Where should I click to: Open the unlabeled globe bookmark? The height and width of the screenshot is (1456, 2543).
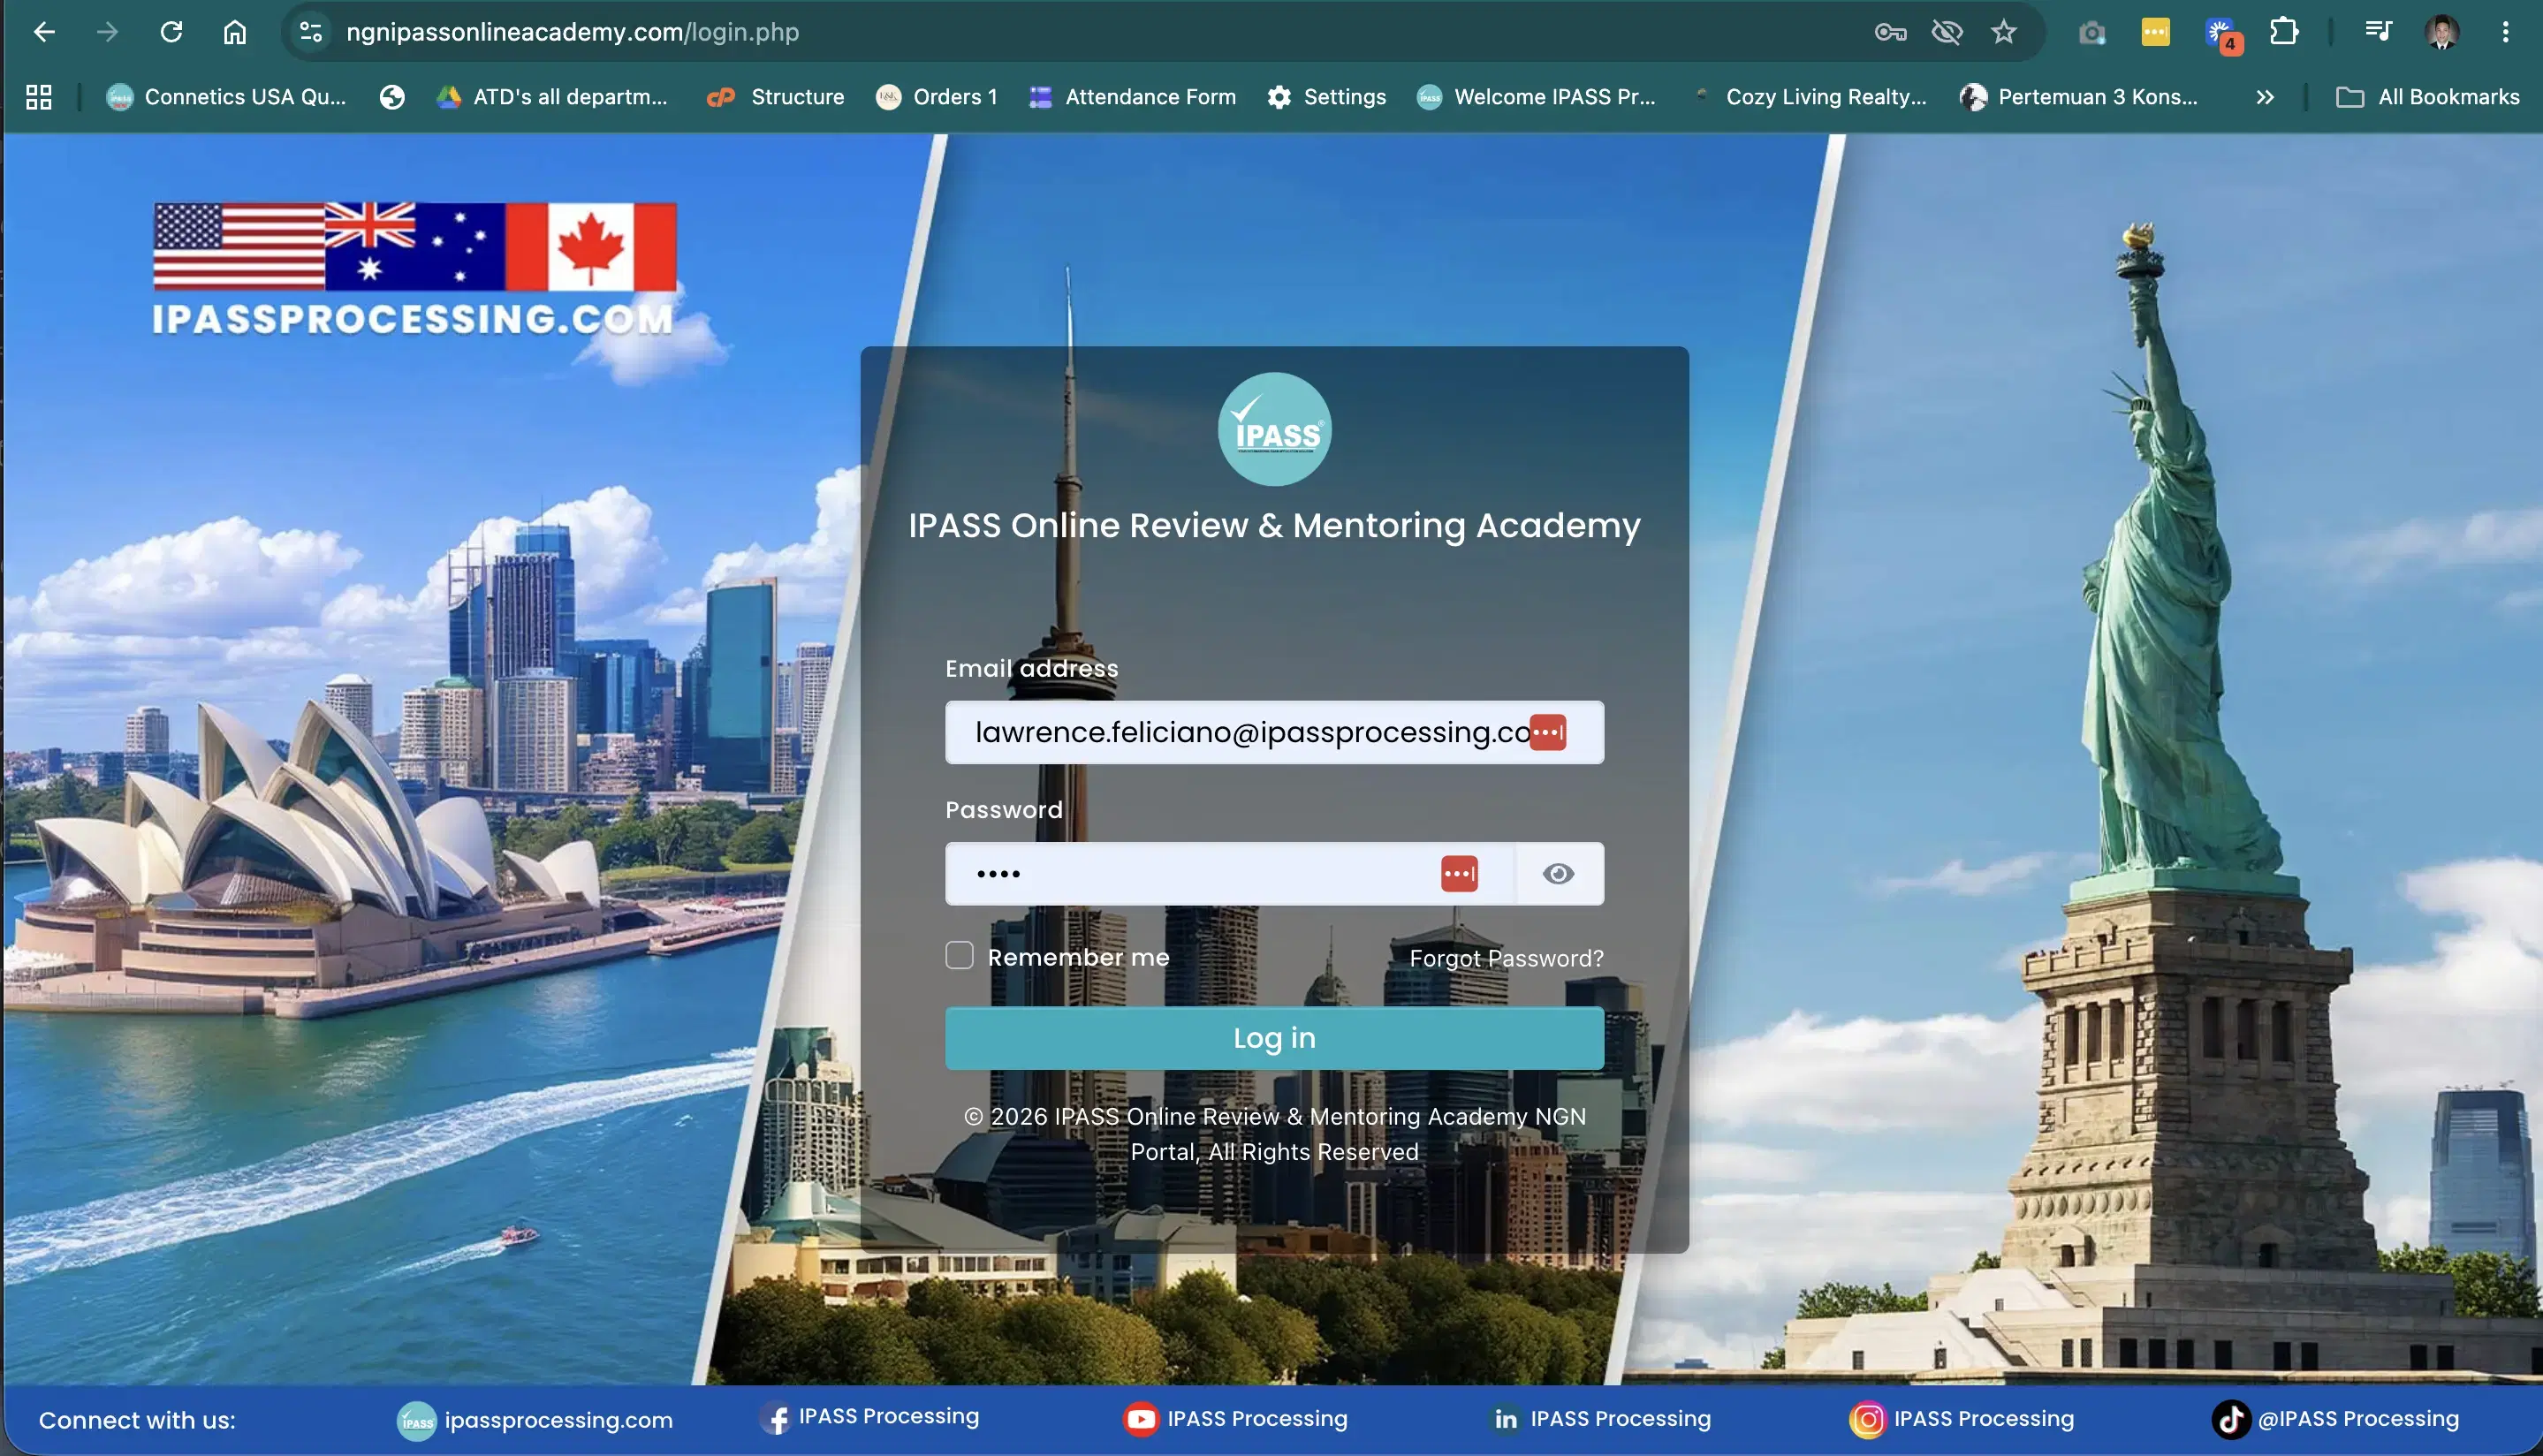click(392, 97)
